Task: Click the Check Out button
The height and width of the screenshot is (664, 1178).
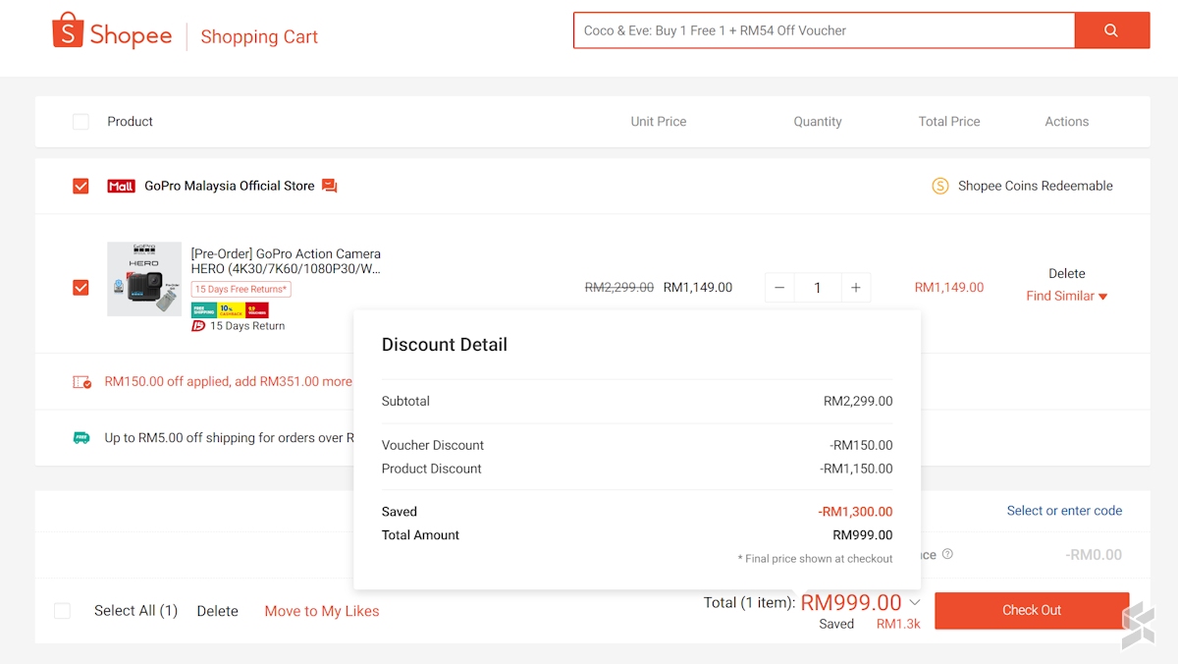Action: [x=1031, y=610]
